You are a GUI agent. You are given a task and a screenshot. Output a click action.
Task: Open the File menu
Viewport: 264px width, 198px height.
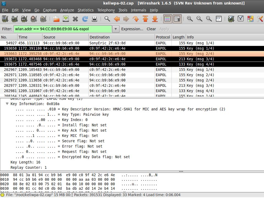[x=5, y=10]
